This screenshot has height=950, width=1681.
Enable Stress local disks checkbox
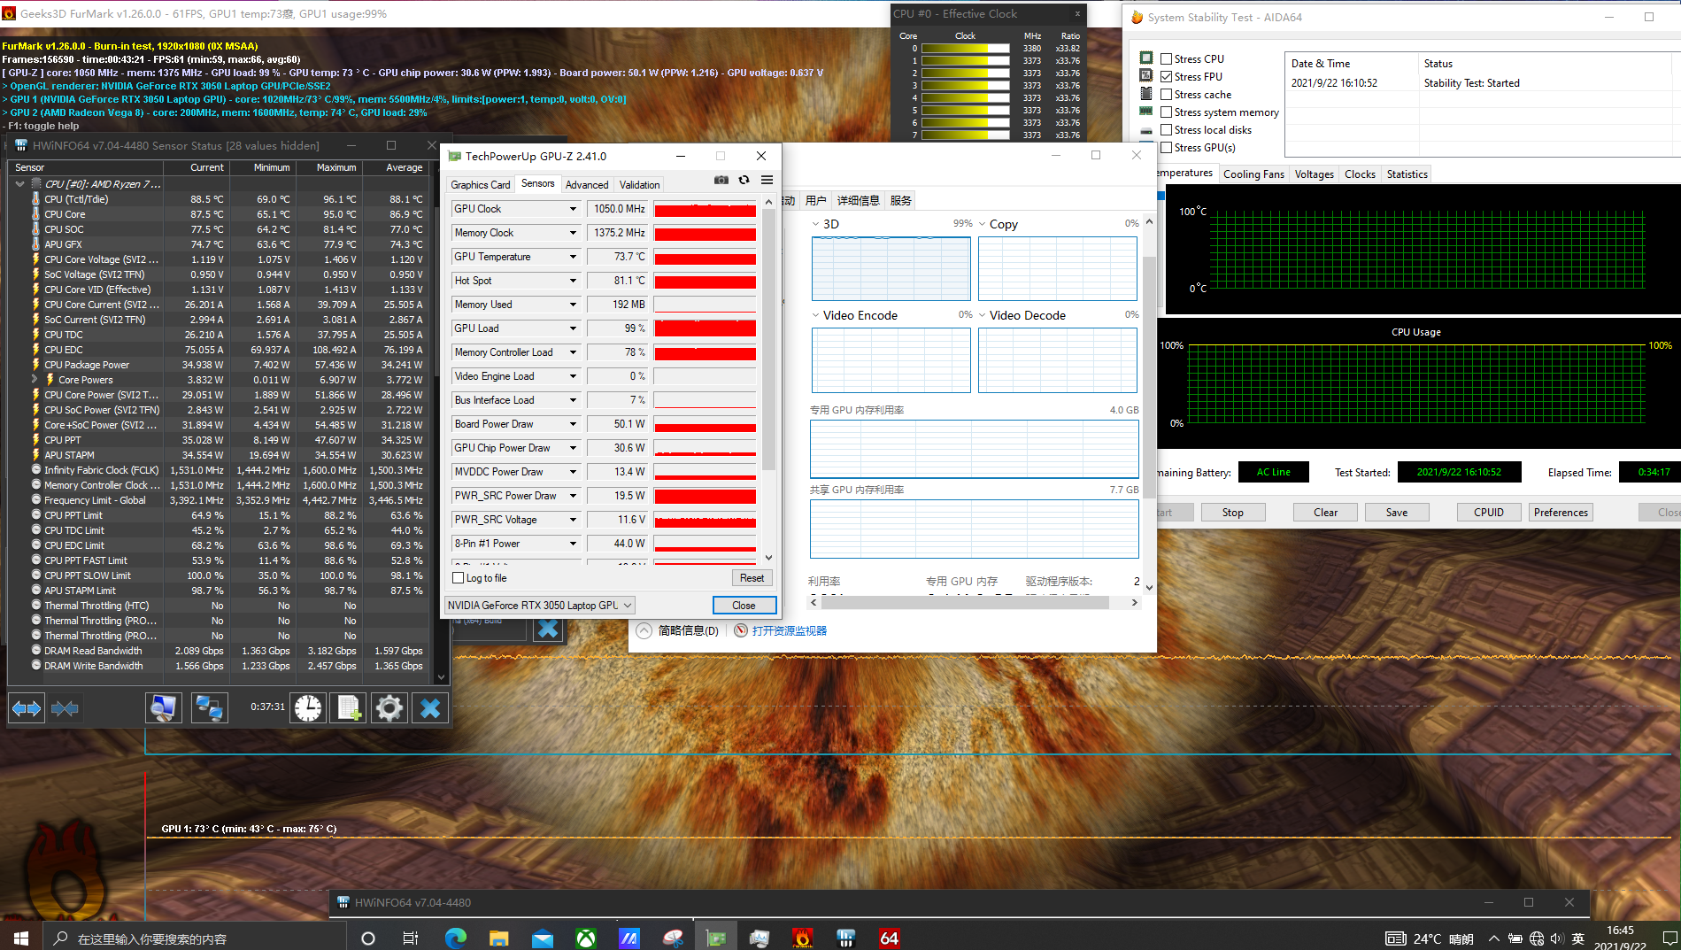(x=1167, y=129)
